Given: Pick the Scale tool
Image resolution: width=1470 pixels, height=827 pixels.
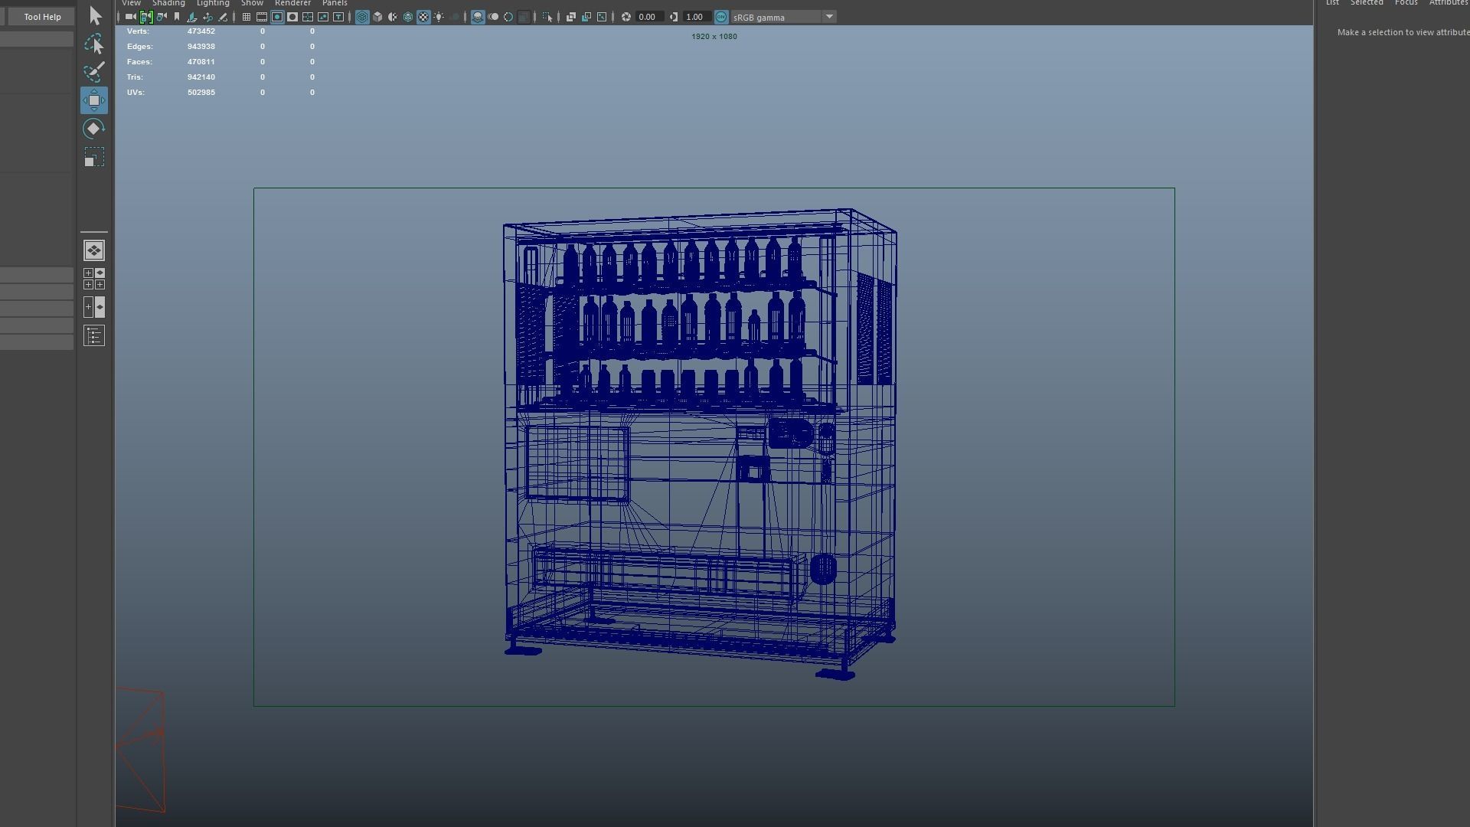Looking at the screenshot, I should click(x=94, y=157).
